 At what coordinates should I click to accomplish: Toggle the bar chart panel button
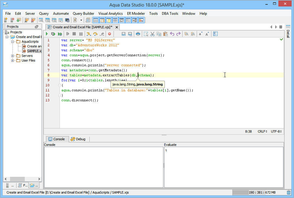[x=141, y=20]
